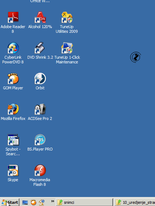This screenshot has height=206, width=155.
Task: Select TuneUp 1-Click Maintenance icon
Action: click(x=67, y=48)
